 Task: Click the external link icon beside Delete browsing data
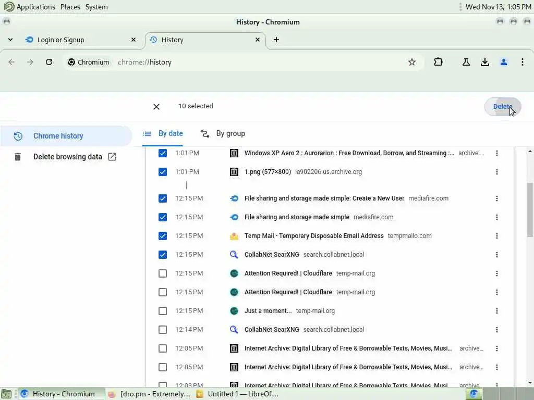[112, 157]
